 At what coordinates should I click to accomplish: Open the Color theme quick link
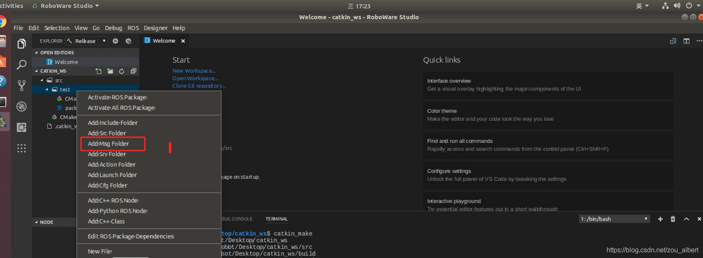[x=548, y=115]
